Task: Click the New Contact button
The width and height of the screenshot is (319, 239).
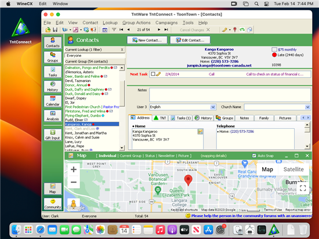Action: [x=147, y=40]
